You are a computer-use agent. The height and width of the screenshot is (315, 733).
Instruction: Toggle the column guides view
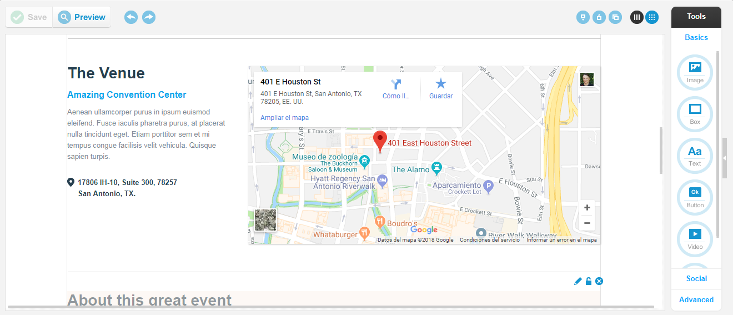coord(636,17)
